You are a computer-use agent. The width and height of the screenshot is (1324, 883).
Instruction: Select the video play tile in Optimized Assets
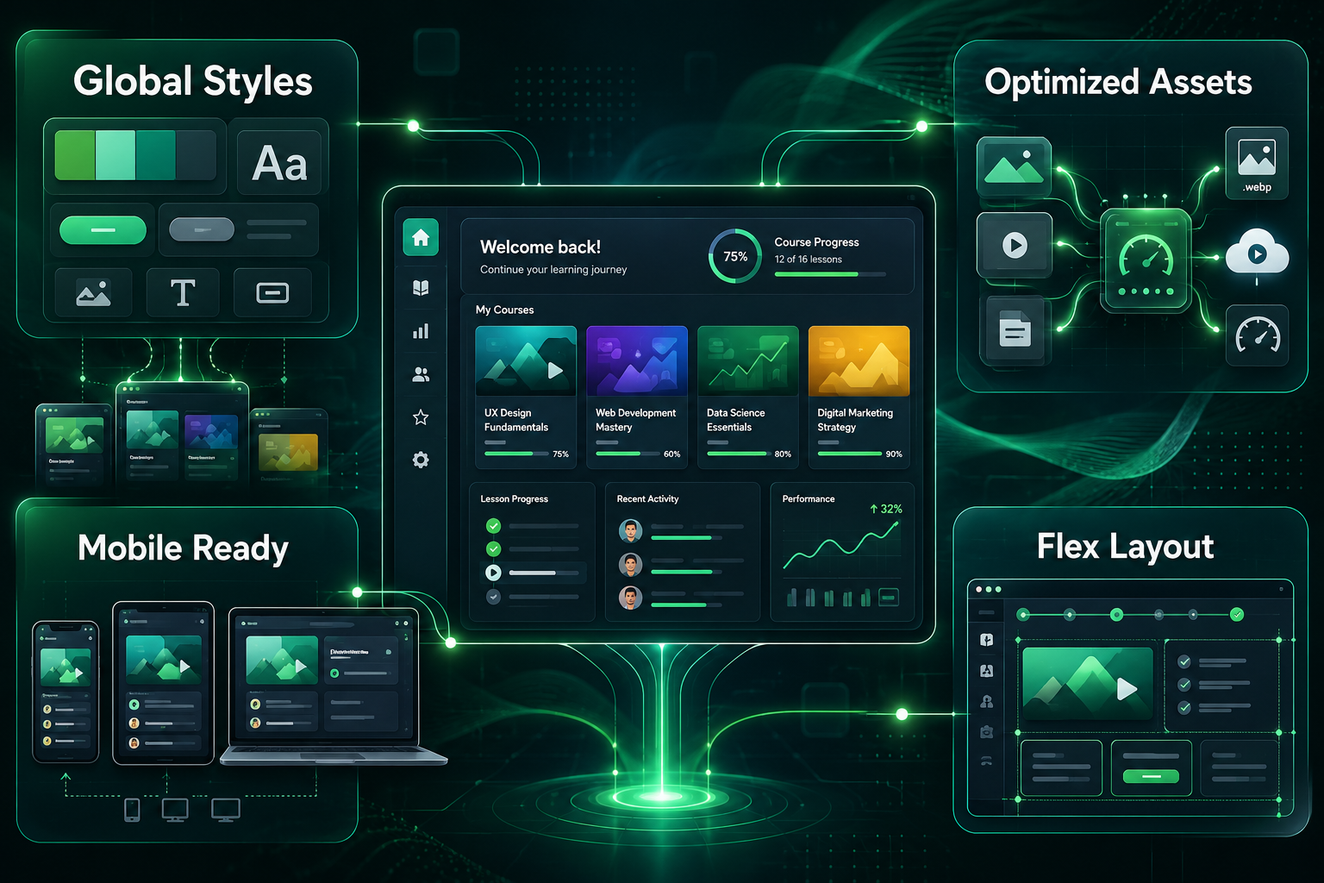[x=1015, y=245]
